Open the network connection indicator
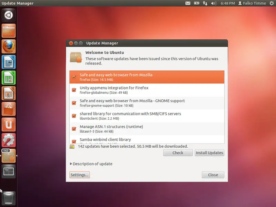 tap(205, 3)
